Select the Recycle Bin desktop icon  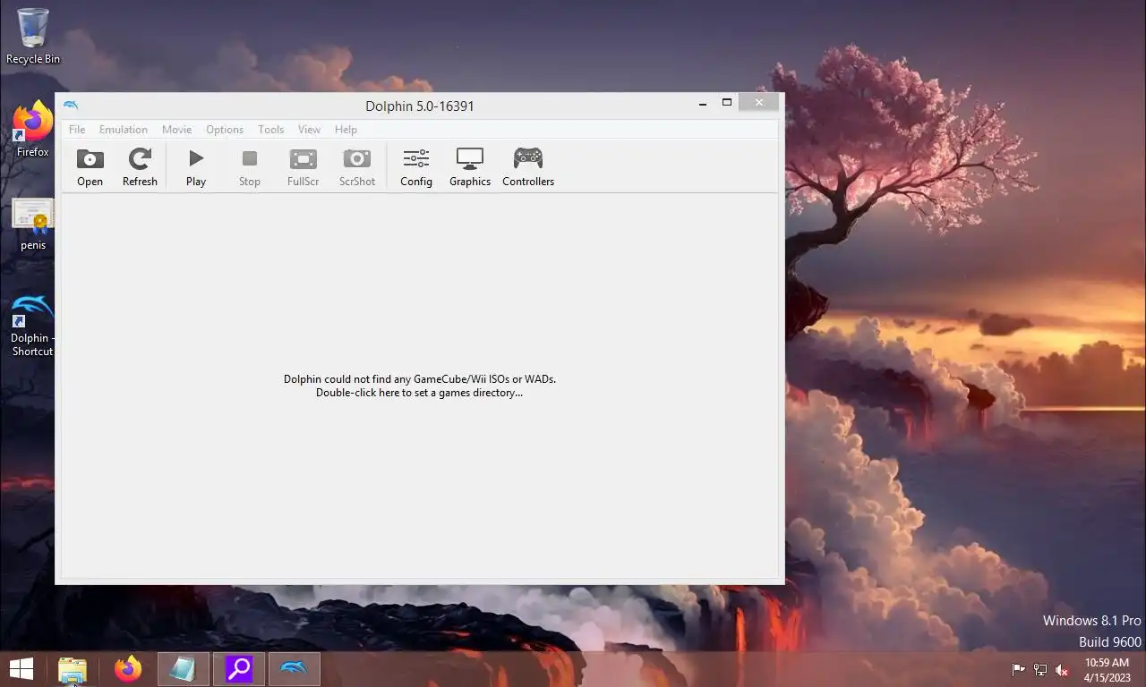point(33,37)
